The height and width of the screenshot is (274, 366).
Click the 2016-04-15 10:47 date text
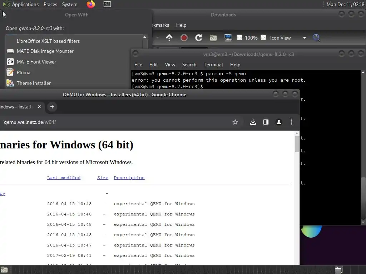click(x=69, y=245)
